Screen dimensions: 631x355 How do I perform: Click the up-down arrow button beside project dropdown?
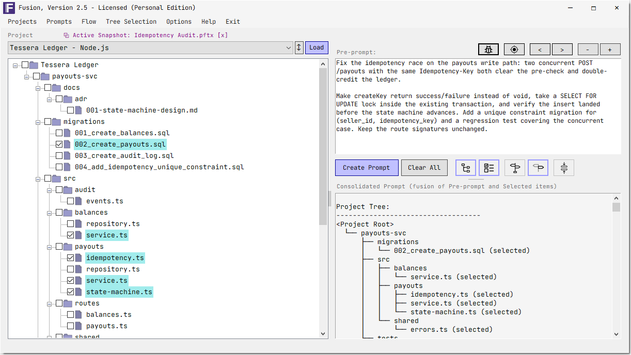point(299,47)
